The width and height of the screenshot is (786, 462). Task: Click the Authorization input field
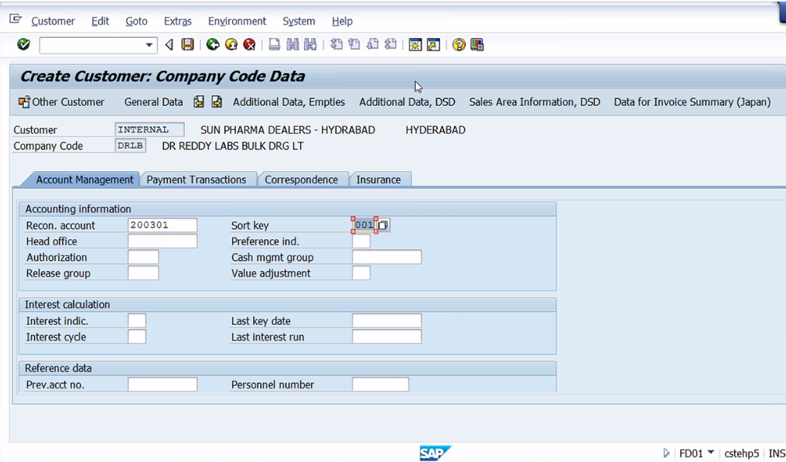point(143,258)
